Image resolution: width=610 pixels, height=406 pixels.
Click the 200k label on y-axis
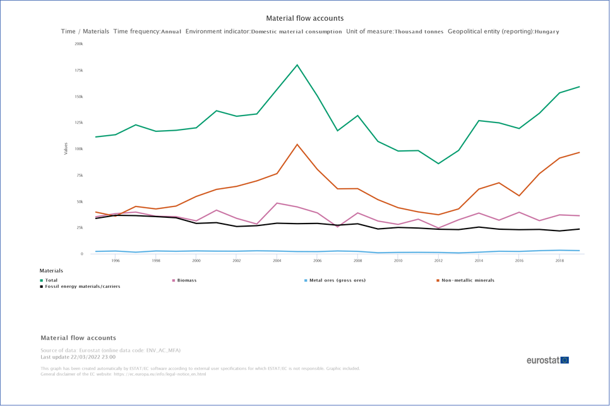tap(79, 44)
